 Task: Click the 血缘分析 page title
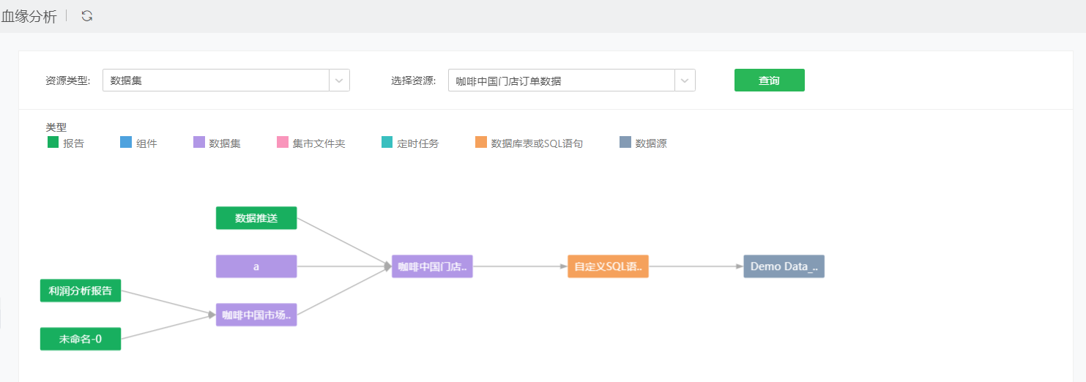pos(29,16)
